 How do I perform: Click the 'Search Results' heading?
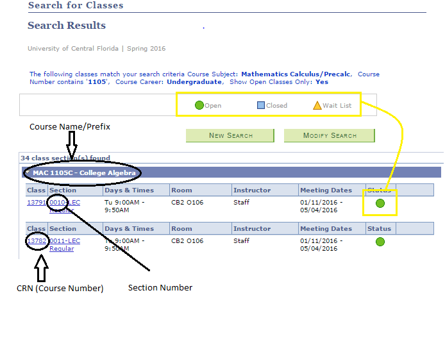click(x=67, y=26)
